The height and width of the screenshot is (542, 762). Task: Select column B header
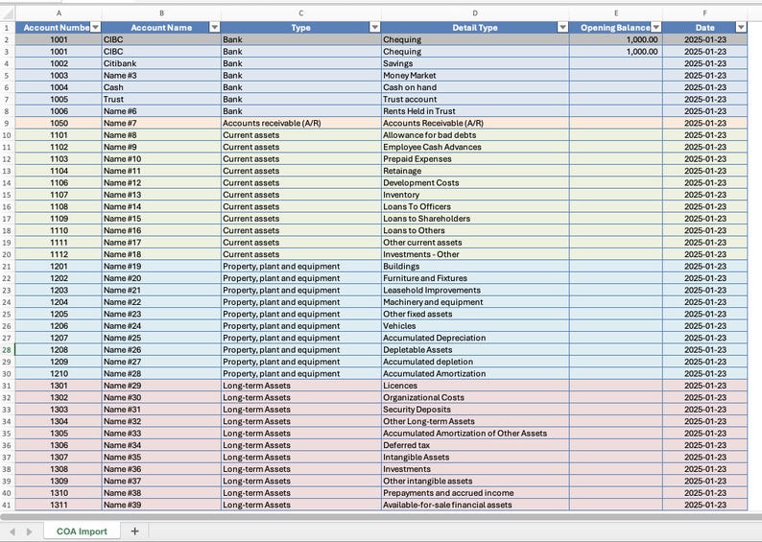(161, 13)
